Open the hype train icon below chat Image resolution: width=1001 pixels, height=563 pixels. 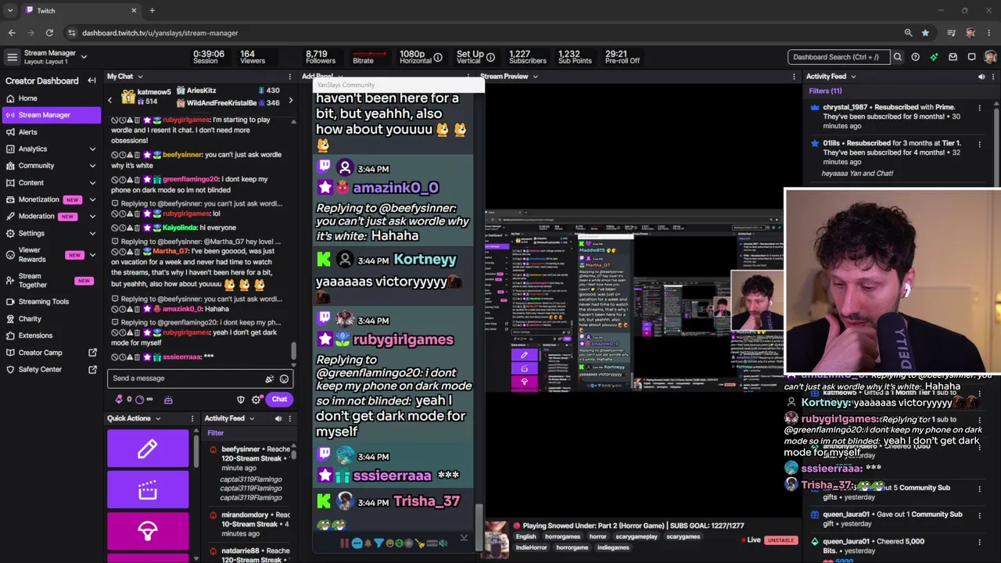click(x=168, y=400)
